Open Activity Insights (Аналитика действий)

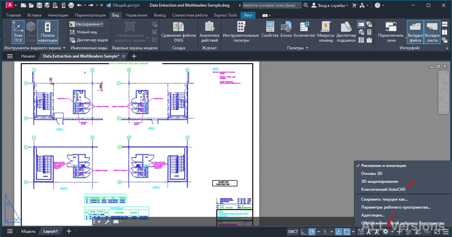pyautogui.click(x=209, y=32)
